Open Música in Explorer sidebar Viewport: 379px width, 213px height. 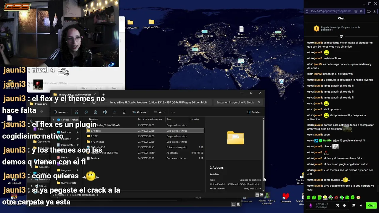(x=64, y=158)
